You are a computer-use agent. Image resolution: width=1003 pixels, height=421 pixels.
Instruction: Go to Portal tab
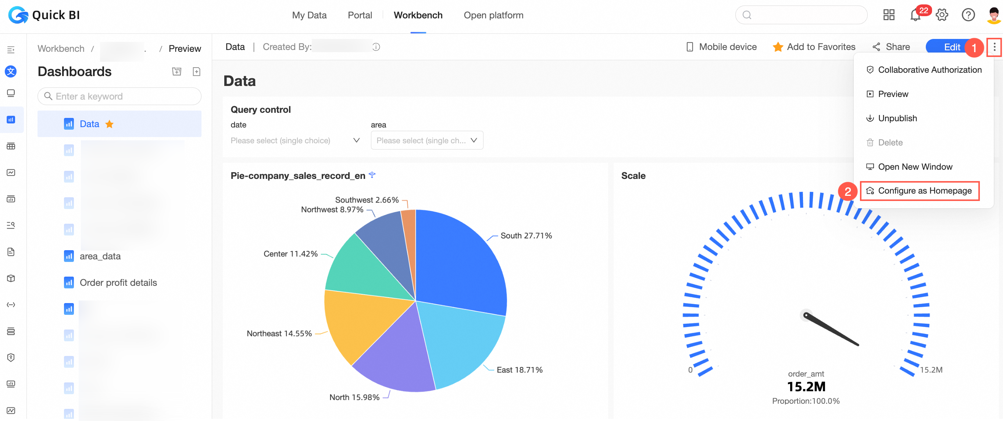pos(360,15)
